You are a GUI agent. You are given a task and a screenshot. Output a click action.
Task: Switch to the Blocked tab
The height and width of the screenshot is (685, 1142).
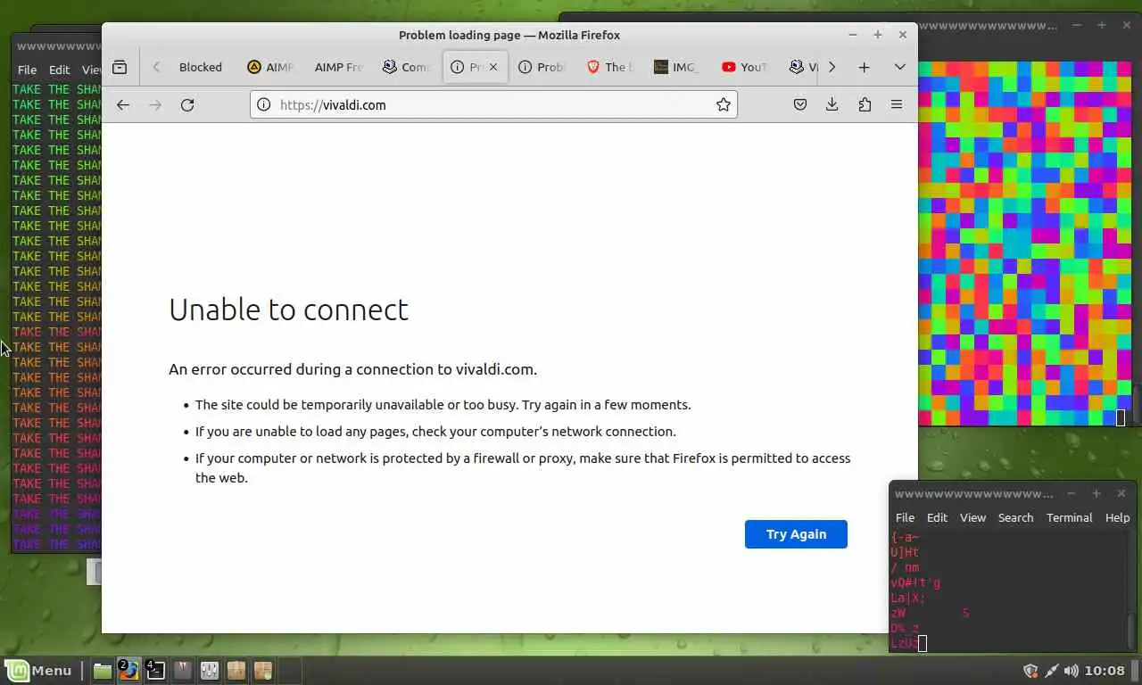[201, 67]
